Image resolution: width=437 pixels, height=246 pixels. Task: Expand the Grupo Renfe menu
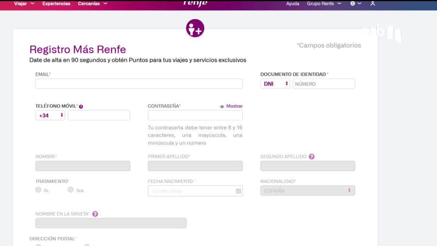click(x=324, y=4)
